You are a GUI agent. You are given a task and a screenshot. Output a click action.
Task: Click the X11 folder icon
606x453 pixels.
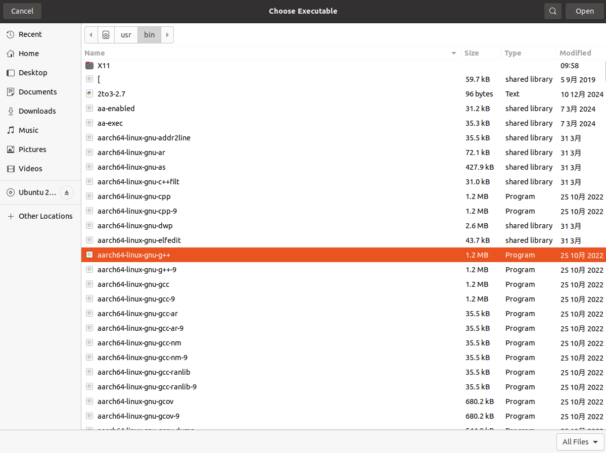click(x=89, y=66)
